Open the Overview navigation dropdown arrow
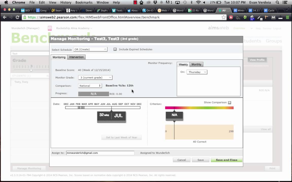 tap(251, 28)
